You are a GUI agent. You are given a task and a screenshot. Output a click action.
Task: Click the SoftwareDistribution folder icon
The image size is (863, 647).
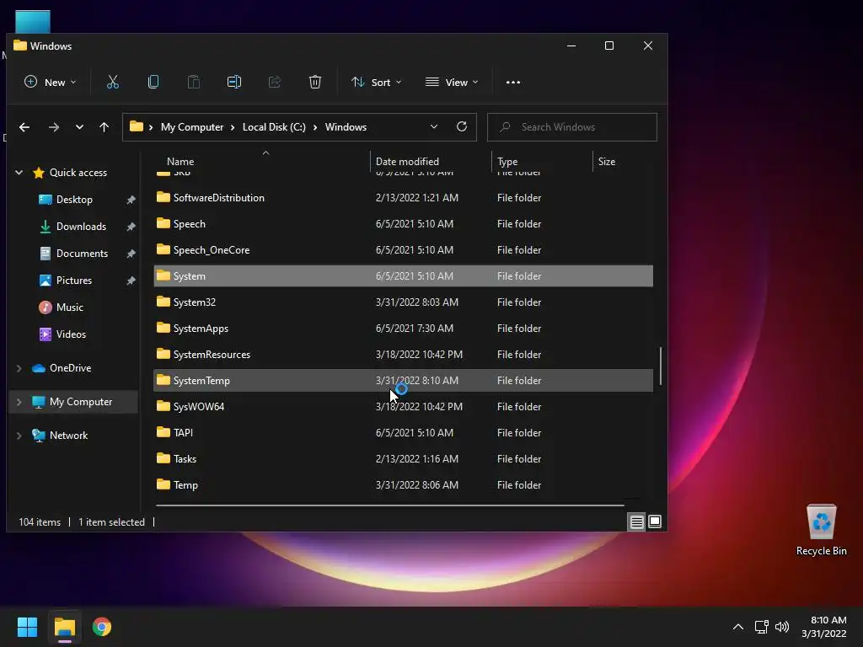(x=163, y=197)
